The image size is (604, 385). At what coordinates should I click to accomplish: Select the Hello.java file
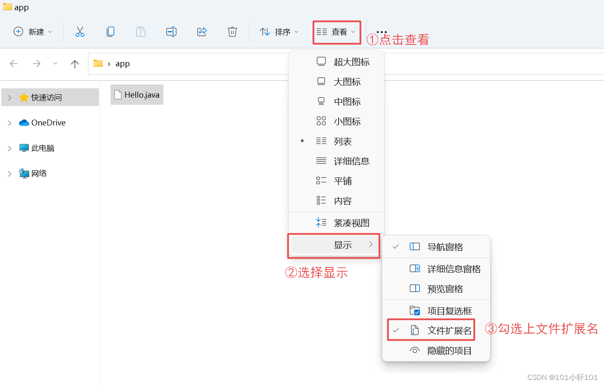click(x=136, y=94)
